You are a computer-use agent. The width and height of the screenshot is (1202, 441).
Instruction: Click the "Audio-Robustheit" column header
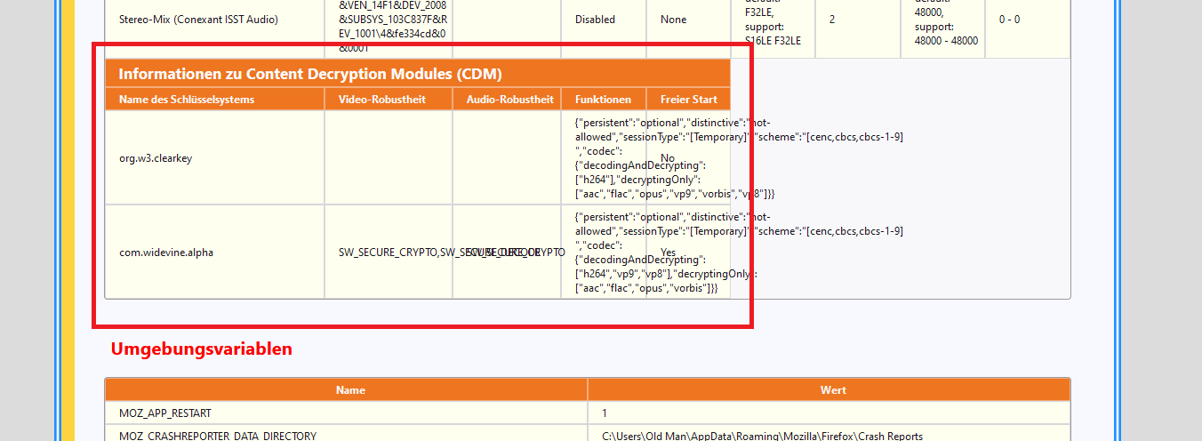pos(510,100)
